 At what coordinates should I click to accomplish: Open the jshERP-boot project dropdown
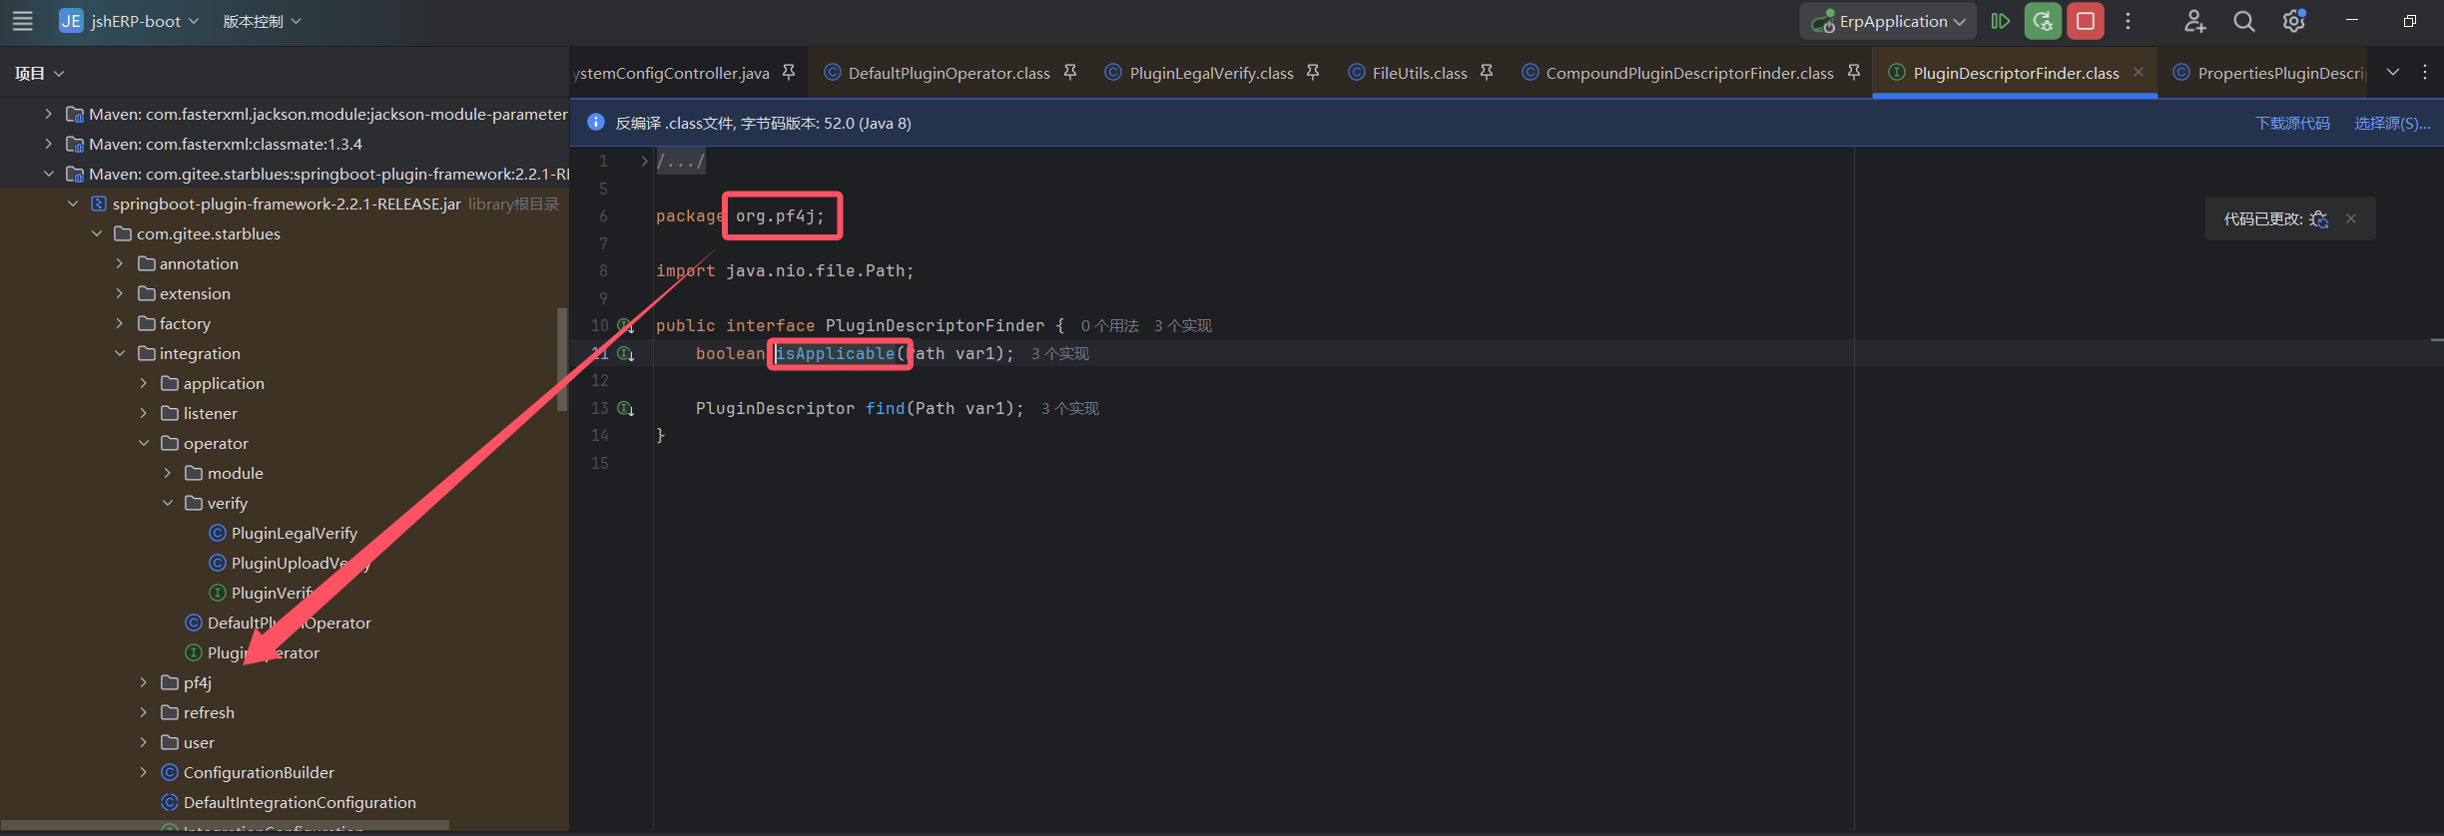130,21
